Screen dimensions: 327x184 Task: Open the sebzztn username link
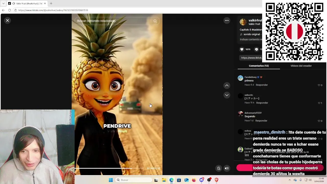pyautogui.click(x=249, y=95)
